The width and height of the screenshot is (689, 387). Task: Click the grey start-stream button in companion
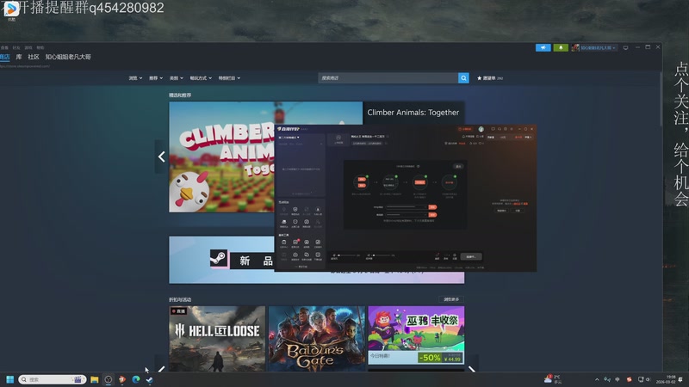[x=471, y=256]
